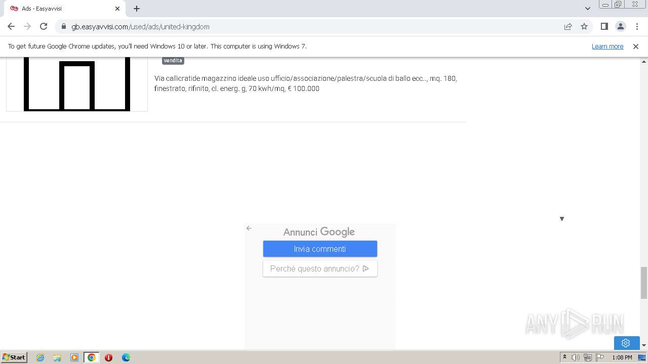Click the ad options triangle
The image size is (648, 364).
[x=562, y=219]
